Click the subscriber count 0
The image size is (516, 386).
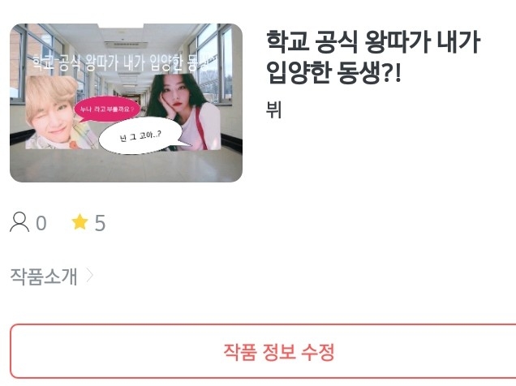[41, 223]
